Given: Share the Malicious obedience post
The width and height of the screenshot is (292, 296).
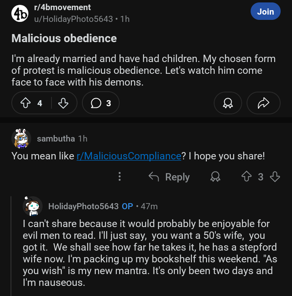Looking at the screenshot, I should 263,103.
